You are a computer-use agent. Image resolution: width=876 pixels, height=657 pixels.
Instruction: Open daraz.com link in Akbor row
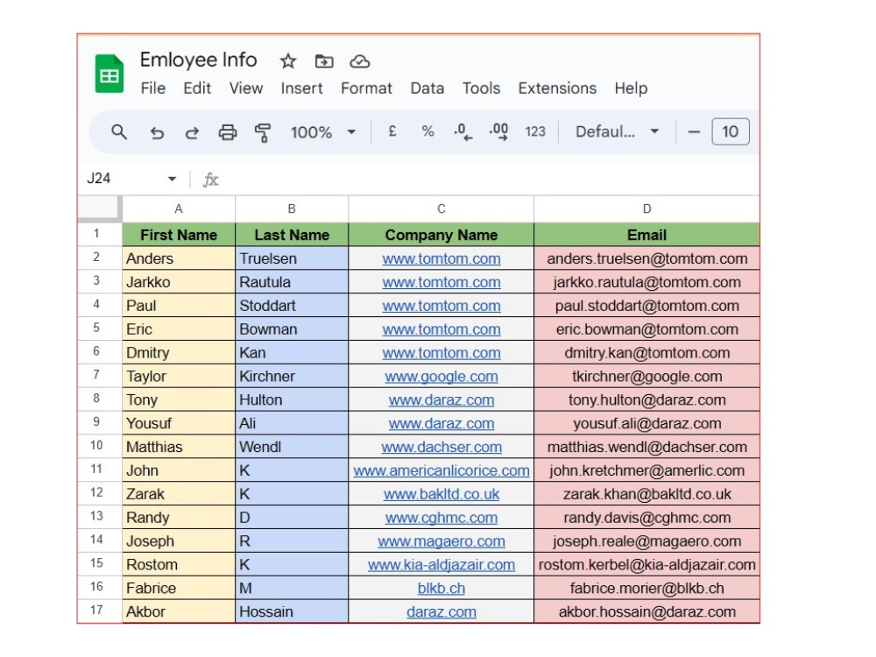[442, 611]
